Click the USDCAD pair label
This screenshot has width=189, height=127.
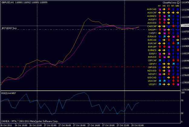152,77
